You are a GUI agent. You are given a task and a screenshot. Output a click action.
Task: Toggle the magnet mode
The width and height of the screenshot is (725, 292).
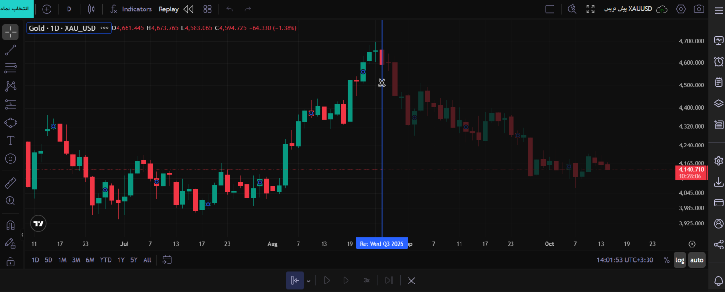point(10,225)
